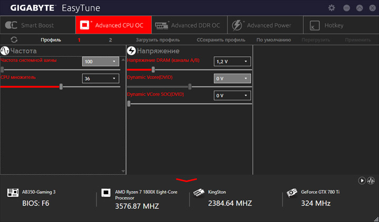Click the Напряжение DRAM (каналы A/B) label
The height and width of the screenshot is (222, 379).
tap(163, 60)
